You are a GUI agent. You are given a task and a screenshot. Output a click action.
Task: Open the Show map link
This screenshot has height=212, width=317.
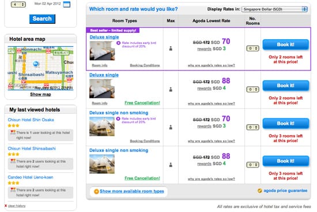click(x=40, y=95)
